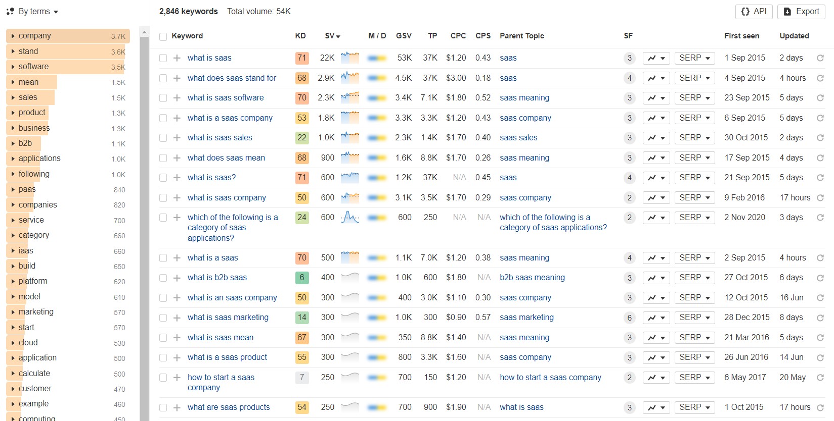Check the select-all keywords checkbox in header
Image resolution: width=834 pixels, height=421 pixels.
click(x=163, y=36)
